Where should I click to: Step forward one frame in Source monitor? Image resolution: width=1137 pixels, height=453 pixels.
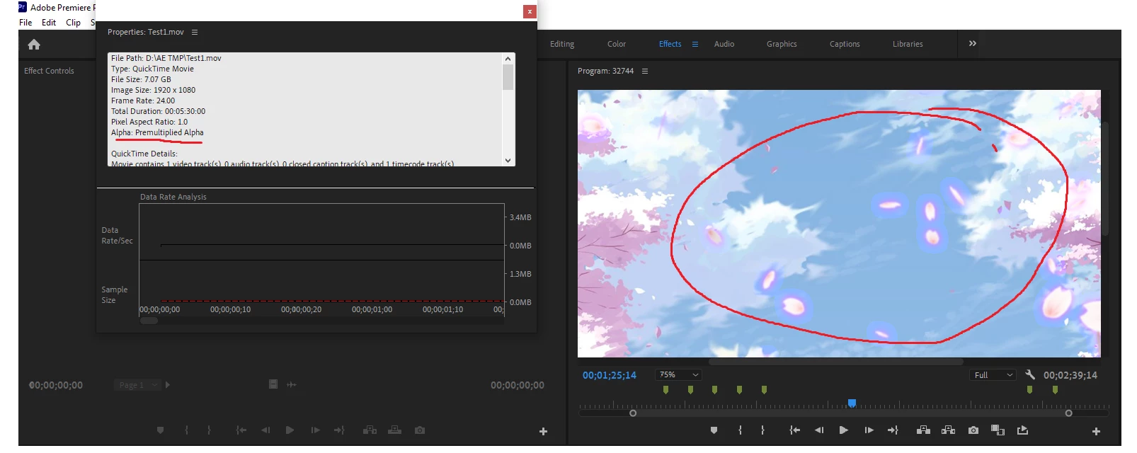click(x=315, y=430)
